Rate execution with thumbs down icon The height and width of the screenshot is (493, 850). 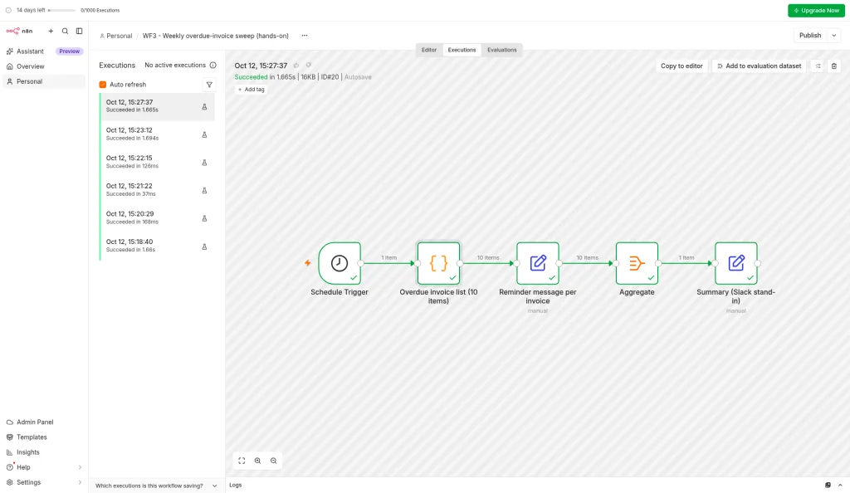pos(309,66)
